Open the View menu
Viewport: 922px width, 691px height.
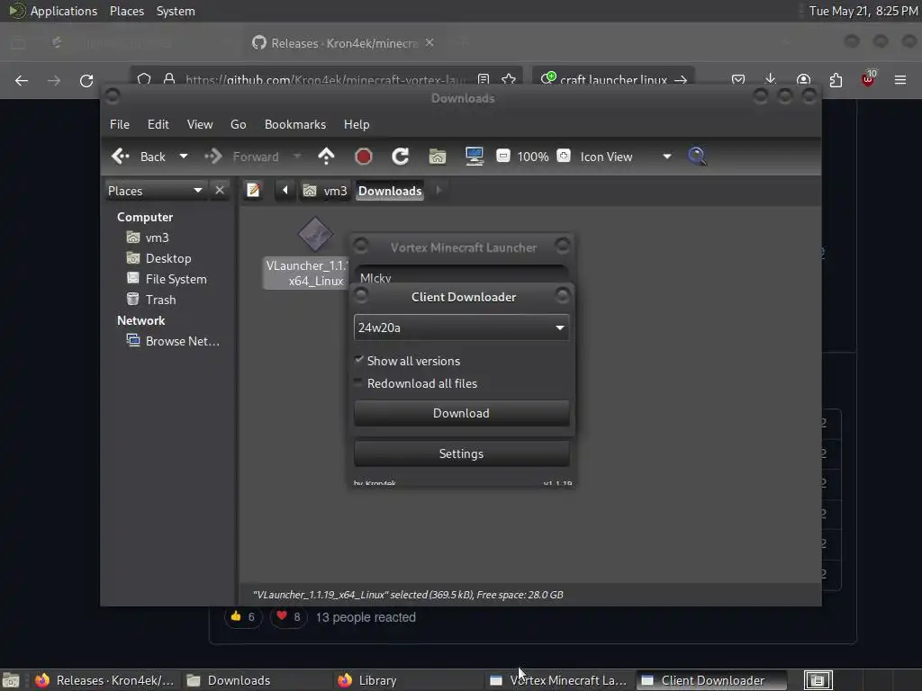coord(200,124)
